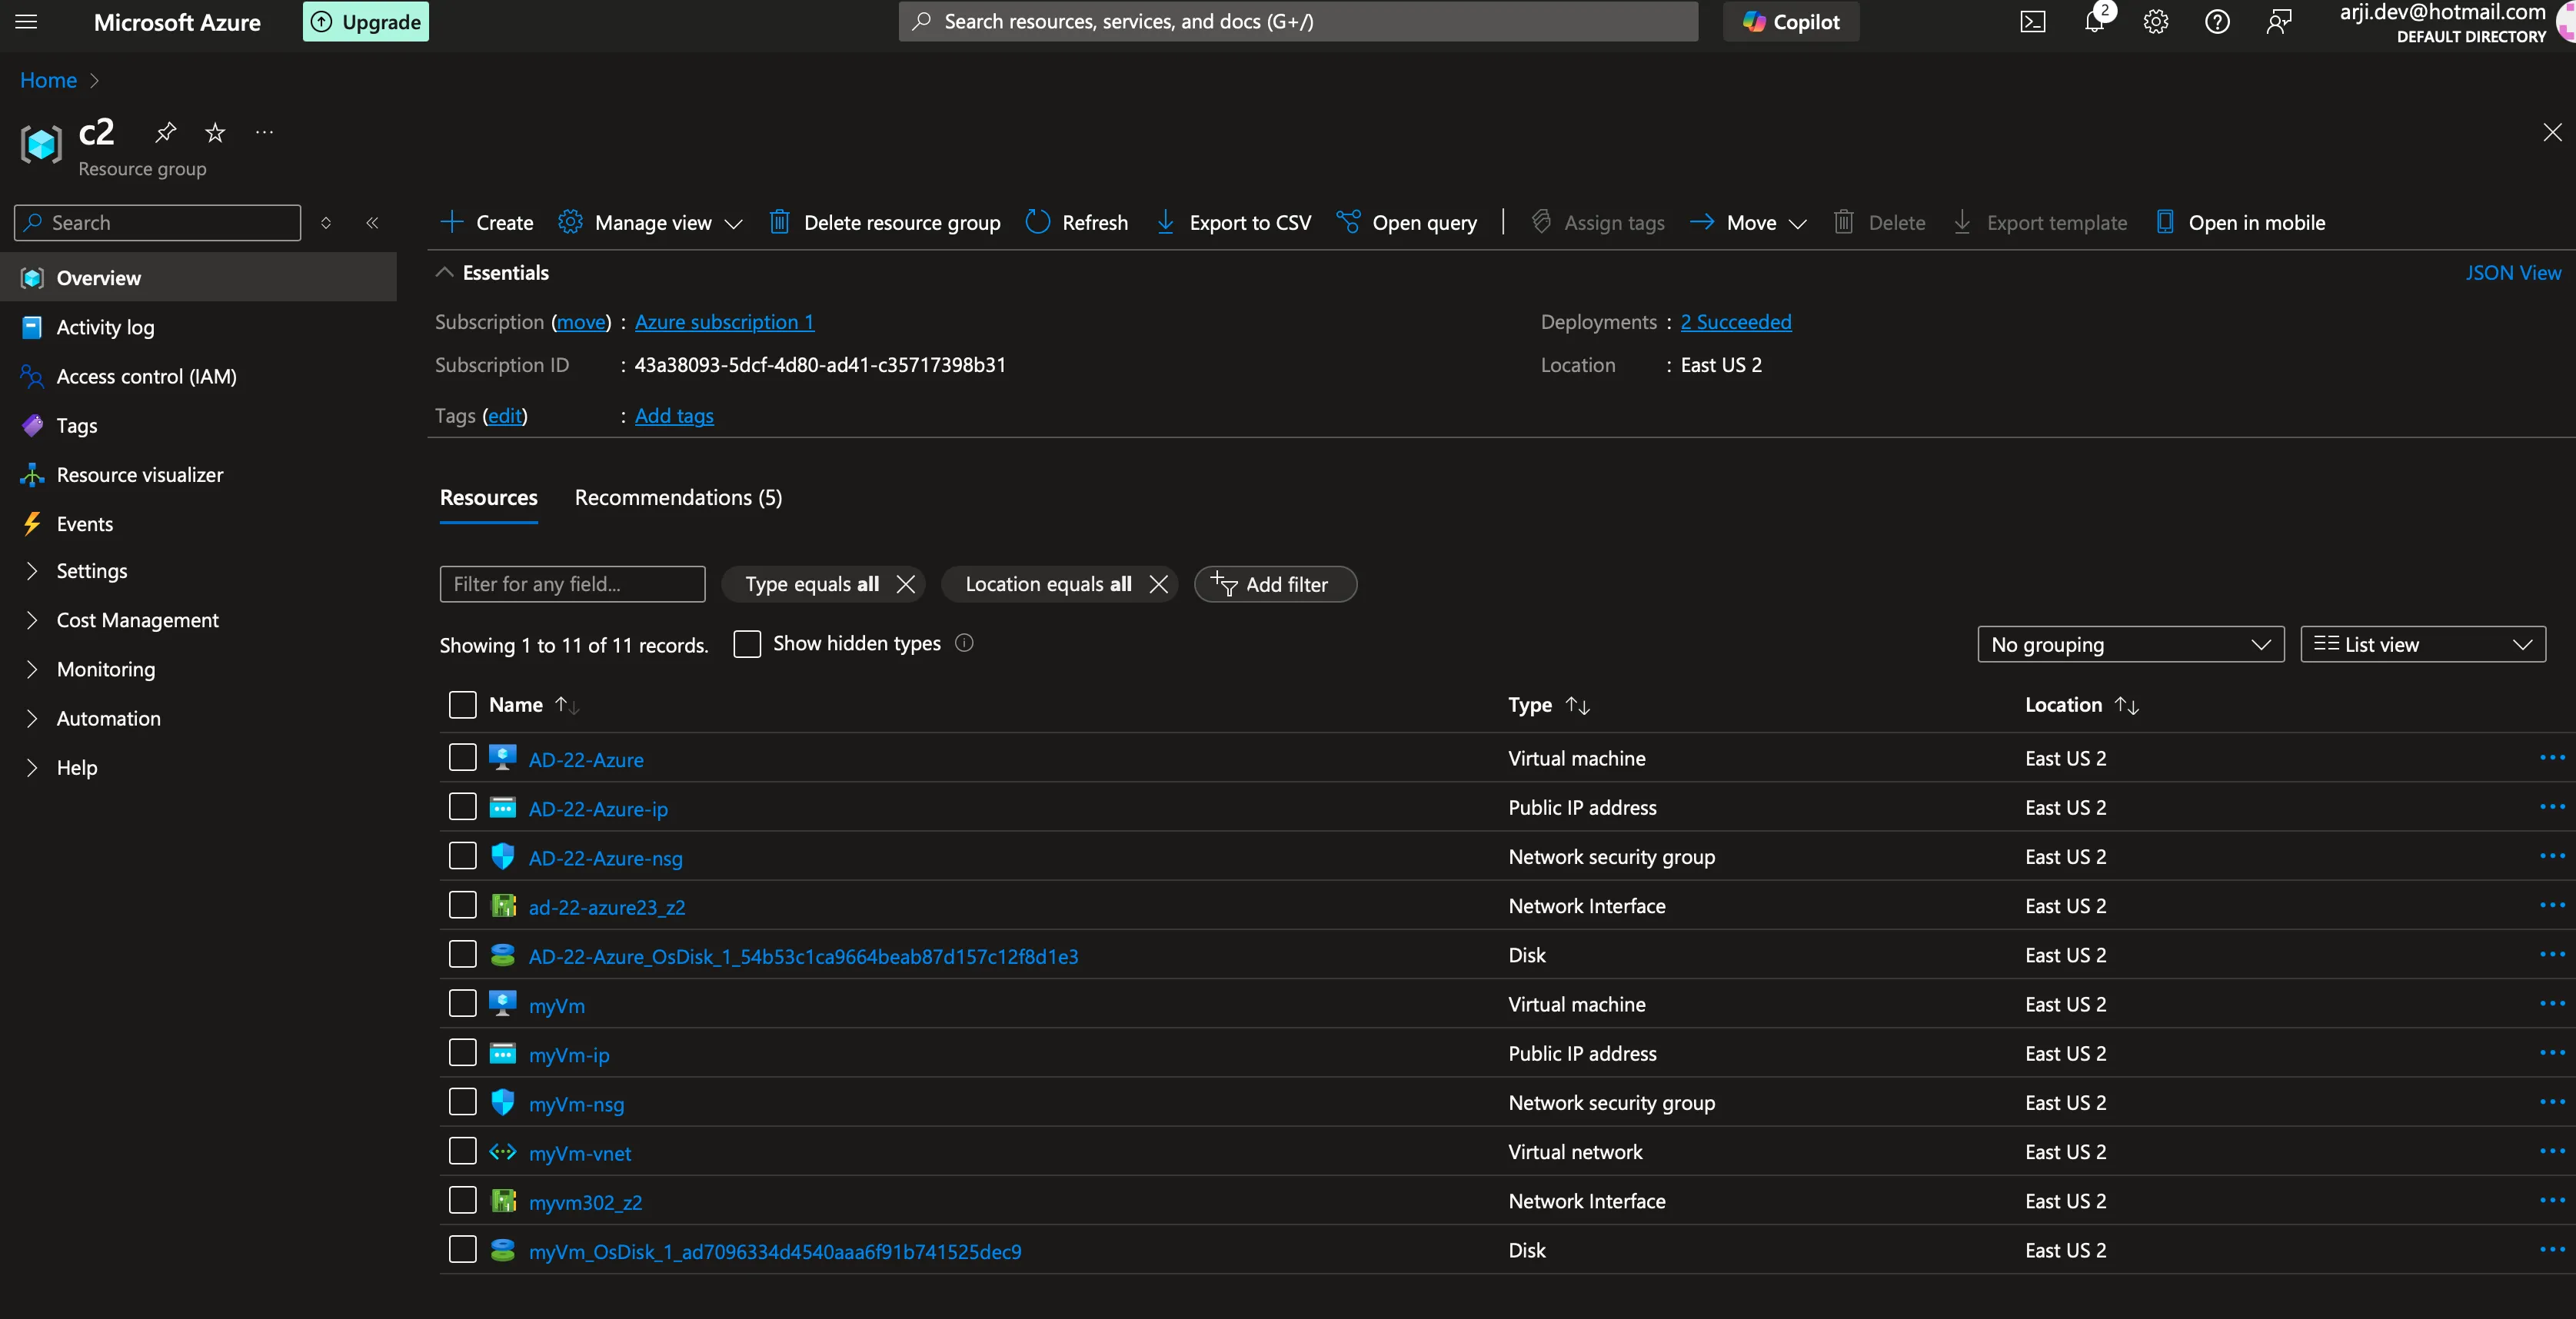Screen dimensions: 2576x1319
Task: Open the Cloud Shell terminal
Action: (2032, 21)
